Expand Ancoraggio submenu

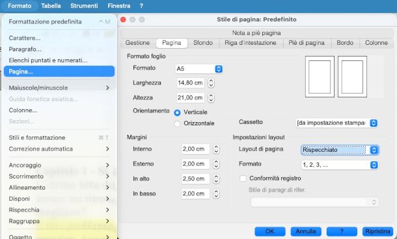point(59,165)
